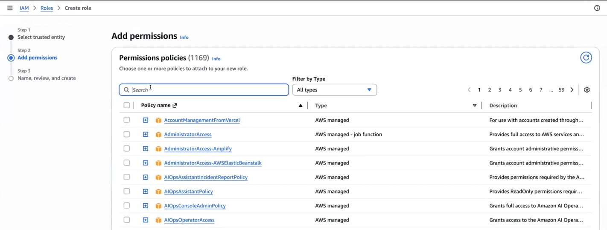607x230 pixels.
Task: Expand the AIOpsOperatorAccess details
Action: coord(146,220)
